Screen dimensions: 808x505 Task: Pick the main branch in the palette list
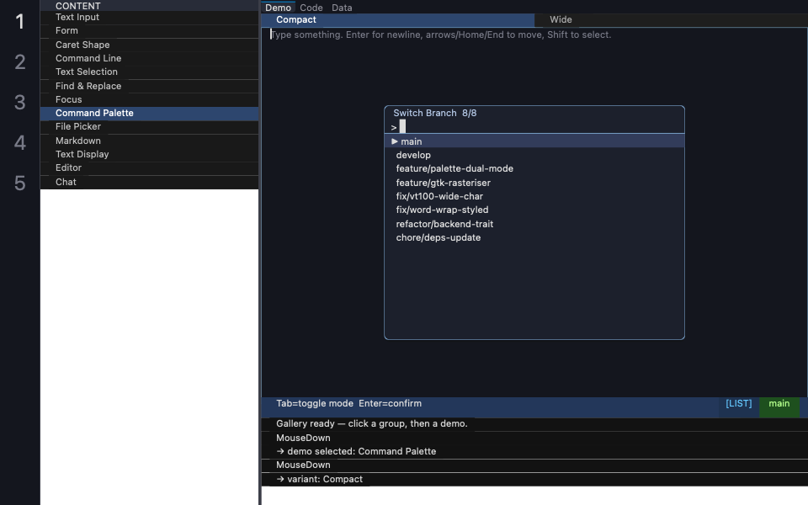coord(534,141)
